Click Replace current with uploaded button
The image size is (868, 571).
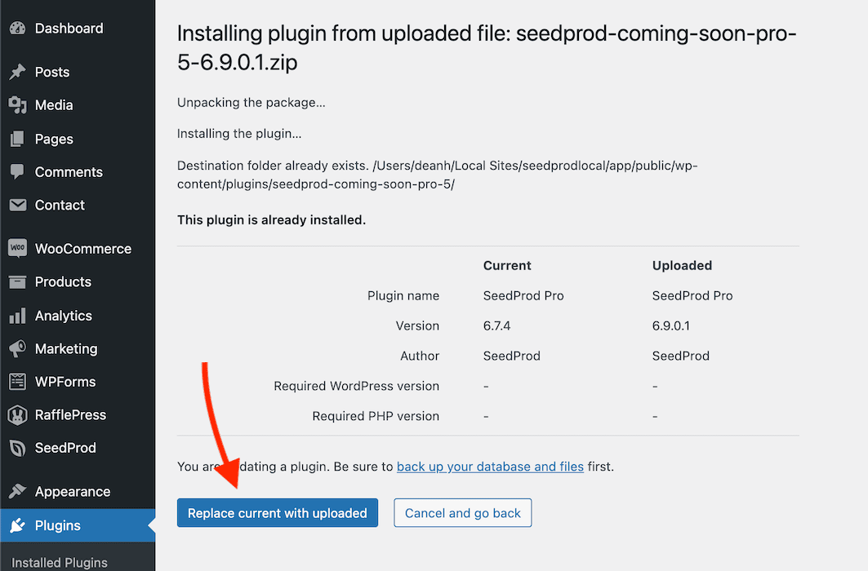(x=278, y=513)
